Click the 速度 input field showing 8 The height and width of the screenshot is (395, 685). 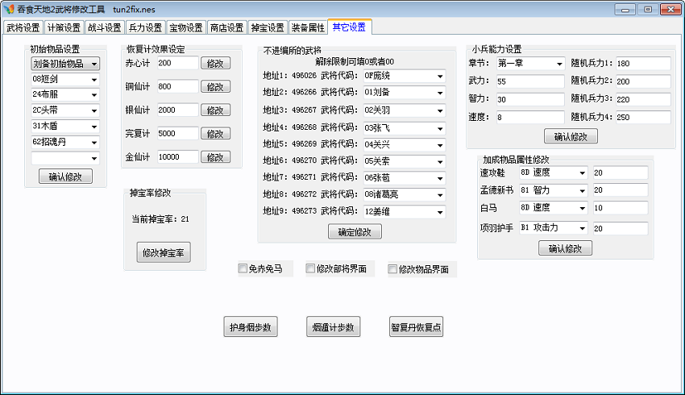(x=530, y=117)
